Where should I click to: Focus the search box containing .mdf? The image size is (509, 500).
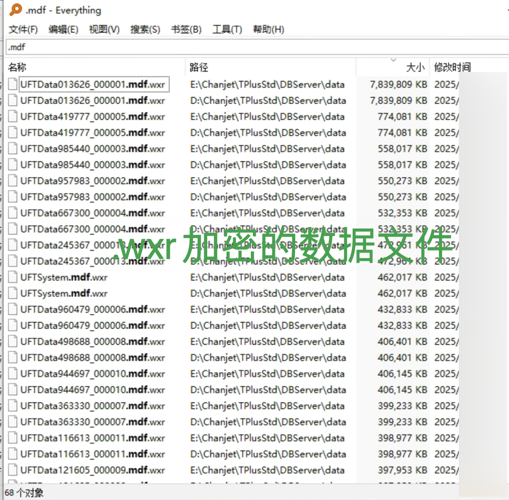tap(257, 47)
